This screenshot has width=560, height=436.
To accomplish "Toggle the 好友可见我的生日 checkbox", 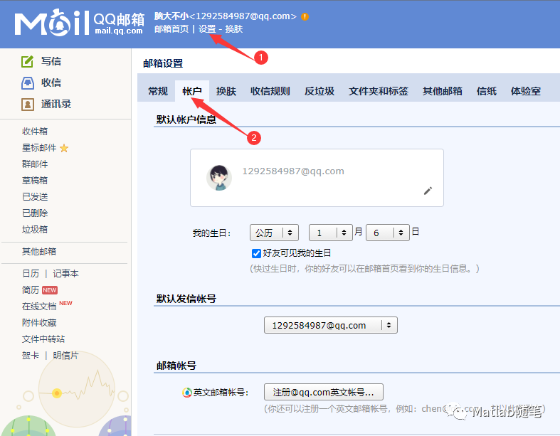I will point(256,253).
